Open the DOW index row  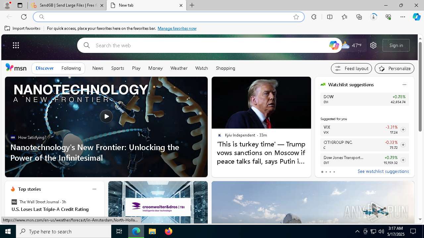[364, 99]
